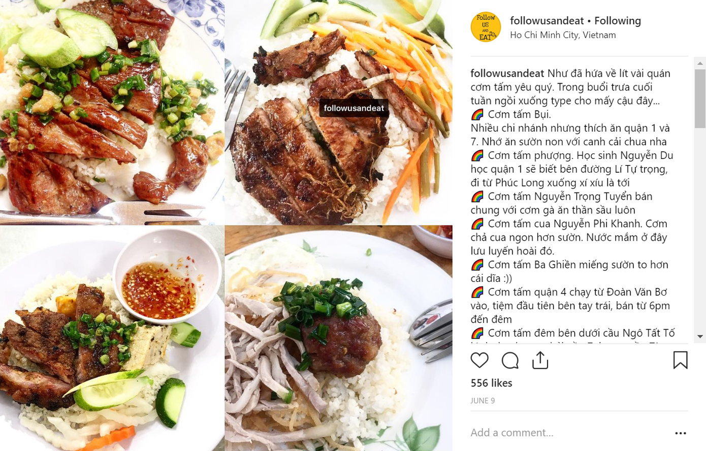Save the post with the bookmark icon
Screen dimensions: 706x451
pos(680,360)
